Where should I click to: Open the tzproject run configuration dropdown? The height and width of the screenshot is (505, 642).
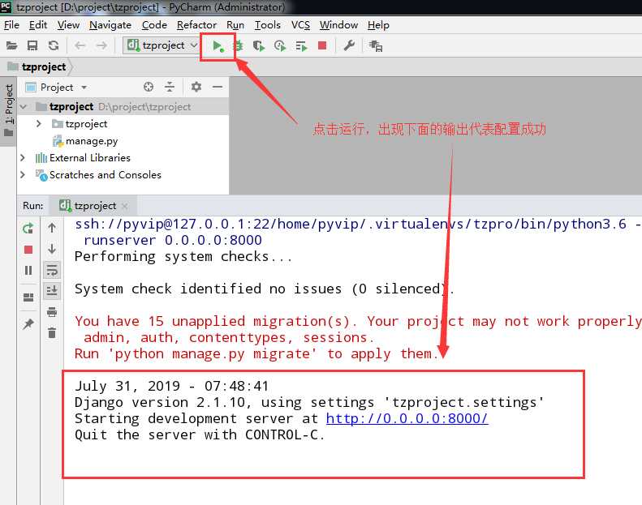click(162, 45)
